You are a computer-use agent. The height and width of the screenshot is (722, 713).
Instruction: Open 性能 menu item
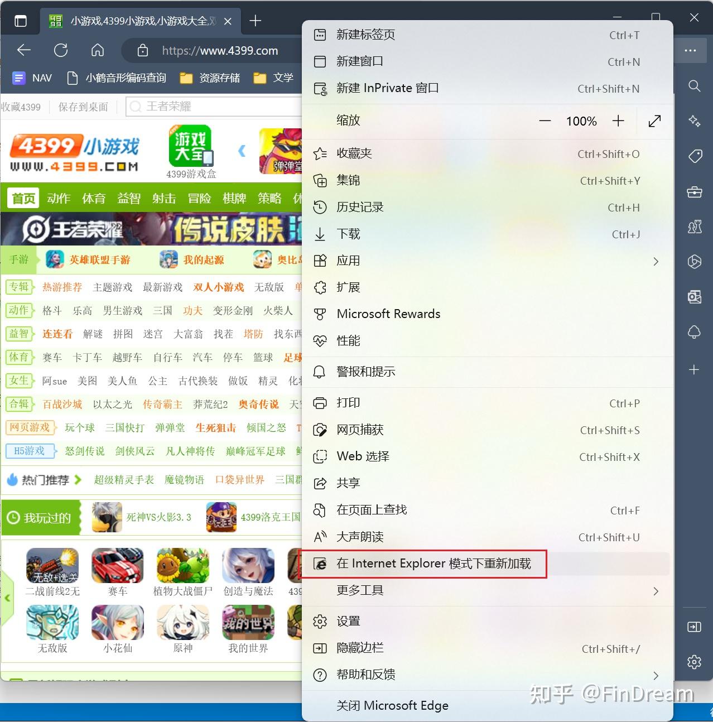[x=488, y=341]
